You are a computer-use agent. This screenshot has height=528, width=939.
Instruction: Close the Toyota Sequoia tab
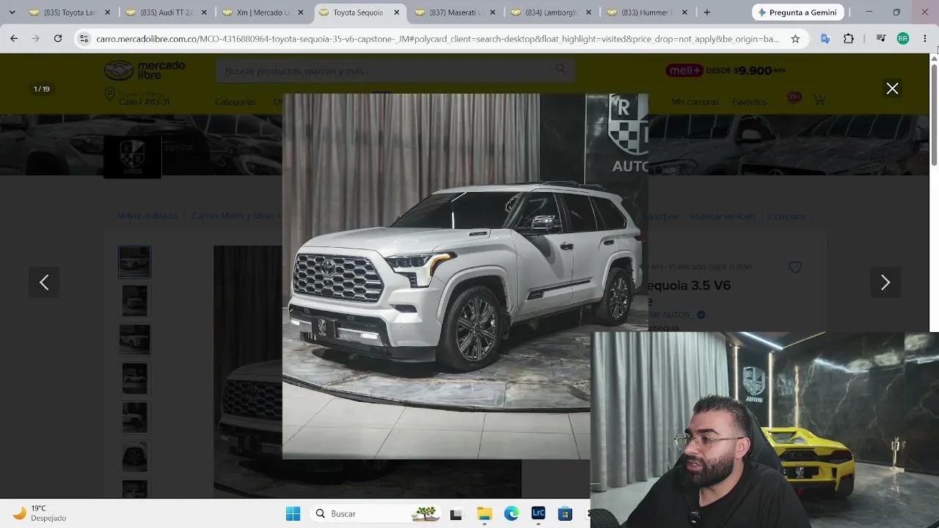[397, 12]
